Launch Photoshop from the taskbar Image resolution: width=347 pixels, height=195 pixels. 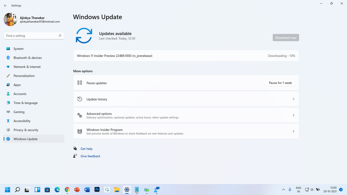[x=97, y=189]
